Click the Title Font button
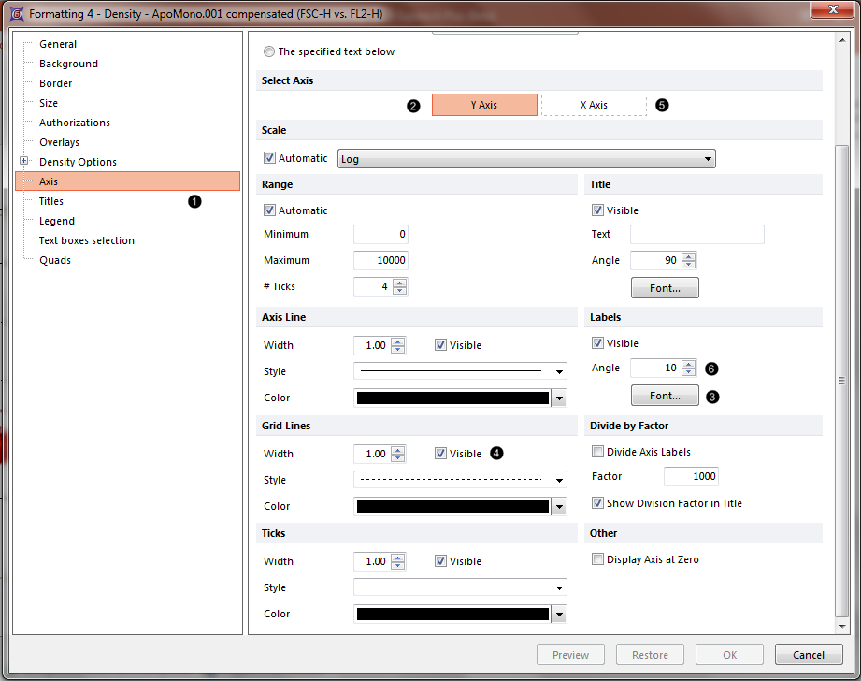861x681 pixels. [x=665, y=288]
